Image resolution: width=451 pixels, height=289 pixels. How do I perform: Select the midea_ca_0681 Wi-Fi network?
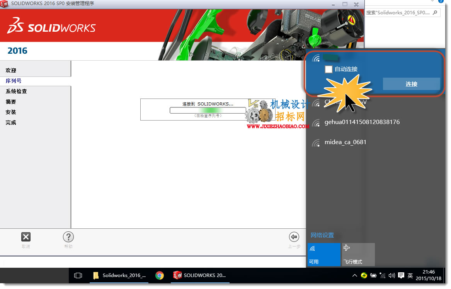(375, 142)
